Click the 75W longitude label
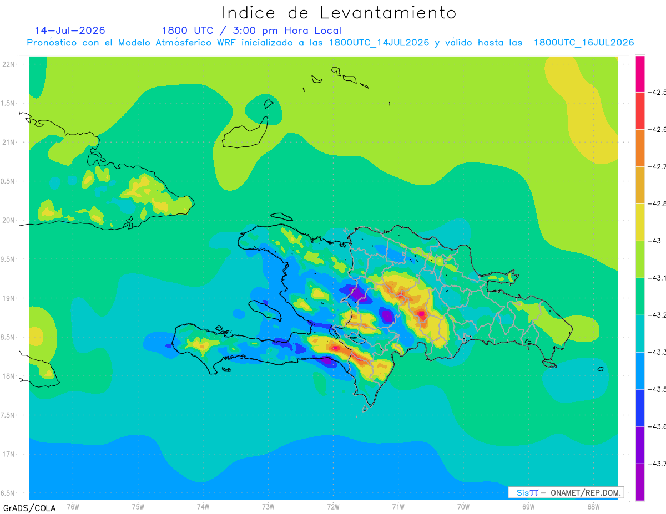 pos(138,507)
